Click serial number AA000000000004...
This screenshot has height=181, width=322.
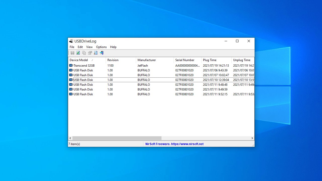point(188,66)
